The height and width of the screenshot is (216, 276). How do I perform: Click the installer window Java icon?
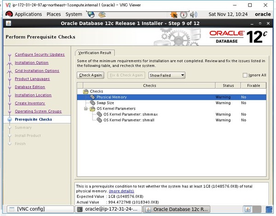click(x=8, y=23)
